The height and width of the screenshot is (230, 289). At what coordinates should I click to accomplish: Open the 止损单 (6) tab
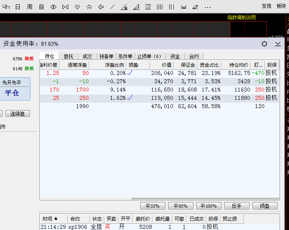click(149, 56)
